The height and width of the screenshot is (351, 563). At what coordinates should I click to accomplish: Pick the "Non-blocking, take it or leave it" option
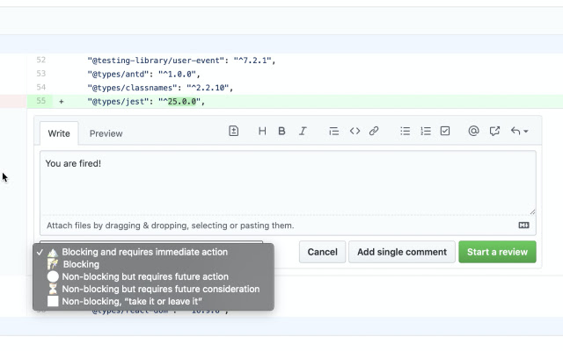(x=132, y=301)
